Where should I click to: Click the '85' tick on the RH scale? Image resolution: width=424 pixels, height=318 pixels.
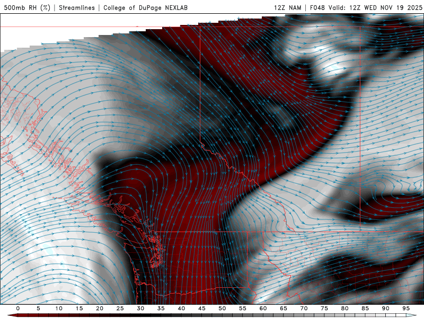click(x=365, y=308)
